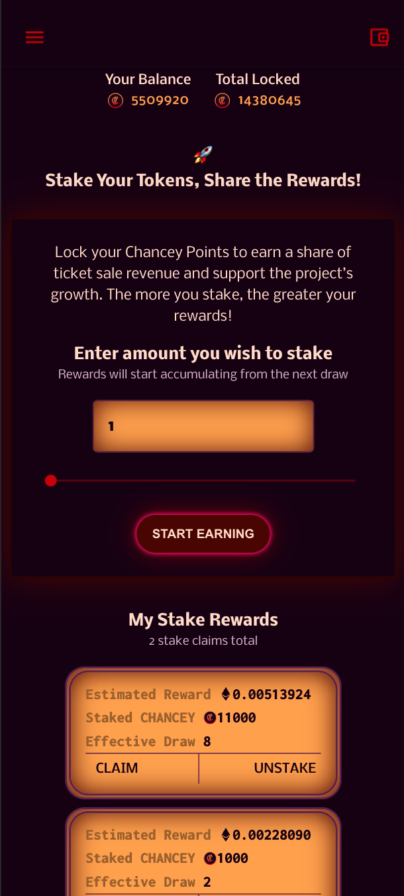Screen dimensions: 404x896
Task: Click the Ethereum icon next to 0.00513924
Action: [x=226, y=695]
